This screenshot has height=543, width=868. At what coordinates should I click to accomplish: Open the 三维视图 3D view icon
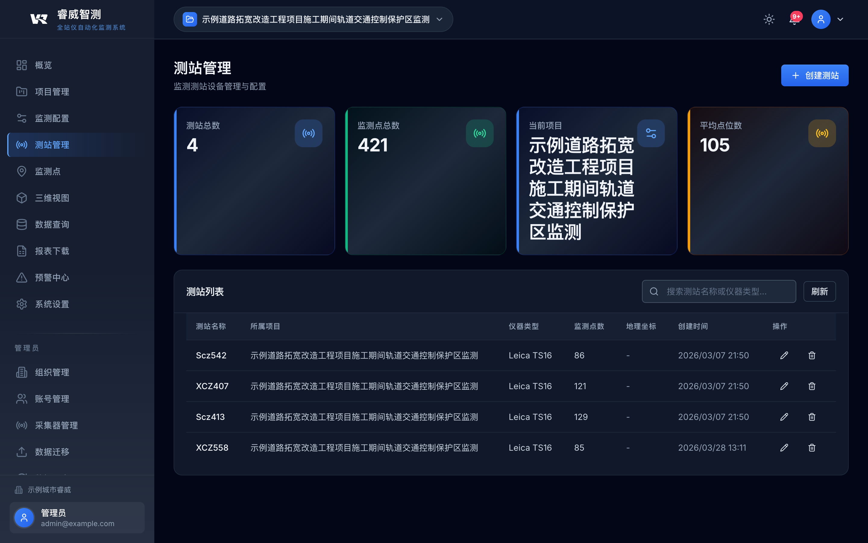(21, 198)
